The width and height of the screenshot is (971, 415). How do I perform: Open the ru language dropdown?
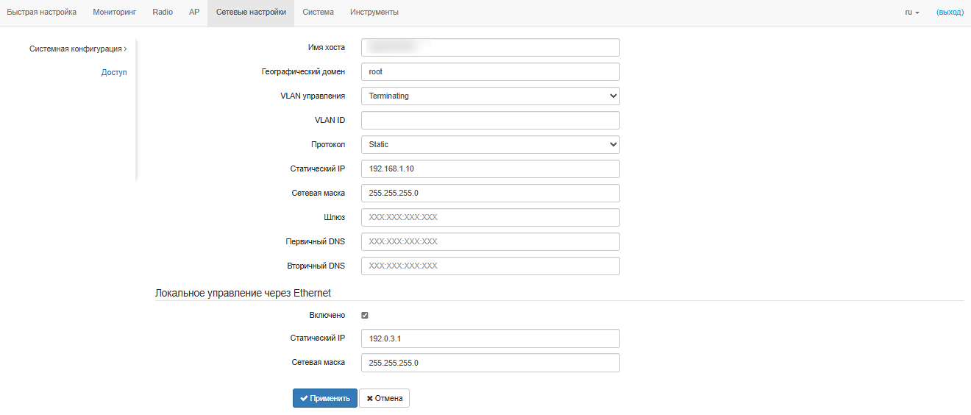click(912, 13)
